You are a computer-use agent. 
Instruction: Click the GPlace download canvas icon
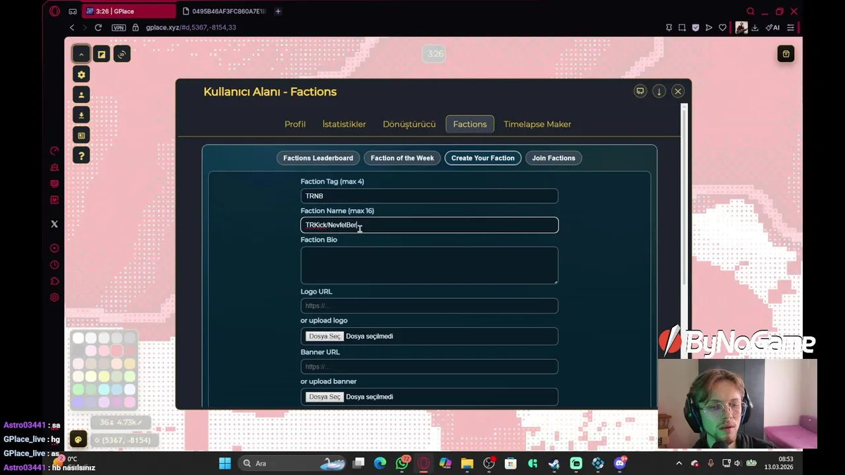[x=81, y=115]
